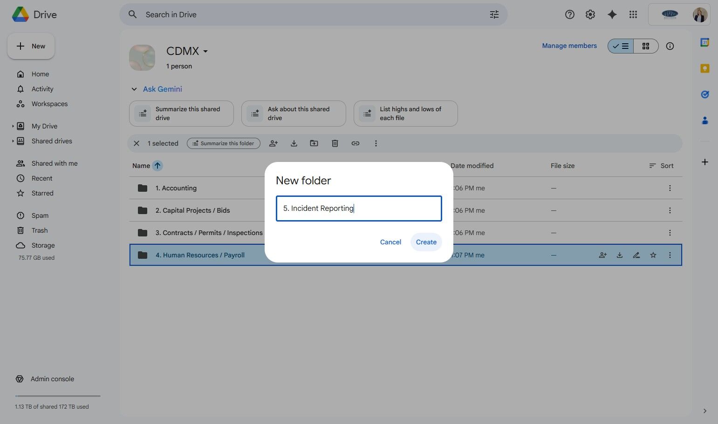718x424 pixels.
Task: Open the account profile picture
Action: (x=700, y=14)
